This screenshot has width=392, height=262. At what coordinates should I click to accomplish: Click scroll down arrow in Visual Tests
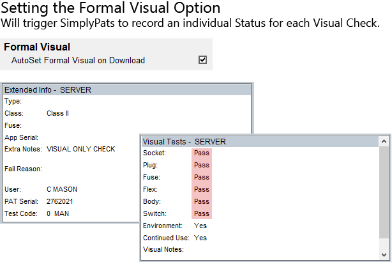(384, 254)
